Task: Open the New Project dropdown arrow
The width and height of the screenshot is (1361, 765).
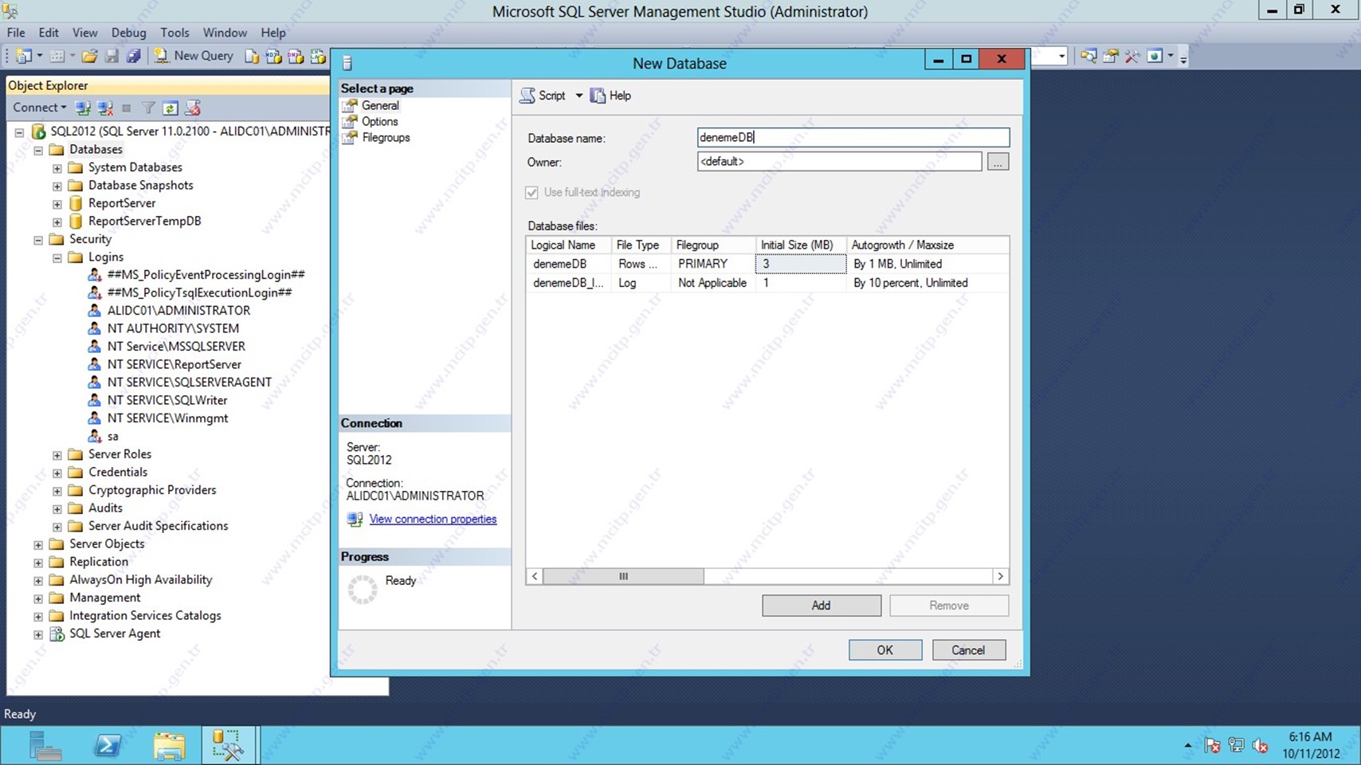Action: point(39,56)
